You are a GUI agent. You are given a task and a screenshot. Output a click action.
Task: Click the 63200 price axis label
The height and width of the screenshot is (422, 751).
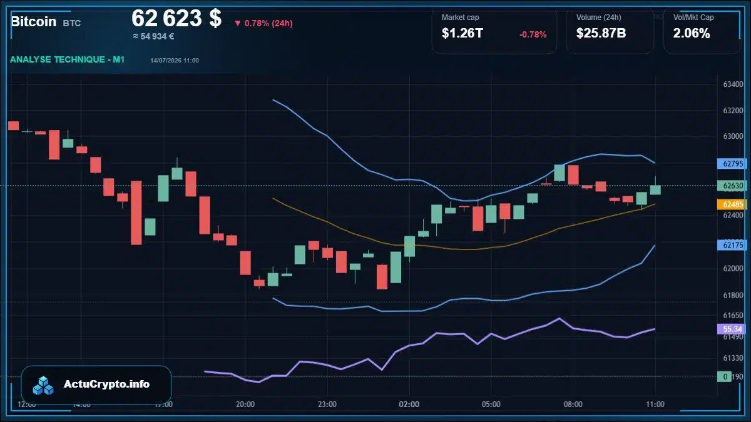(733, 111)
